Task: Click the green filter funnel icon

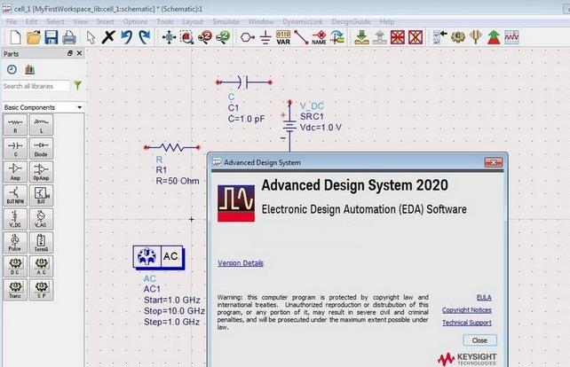Action: 77,85
